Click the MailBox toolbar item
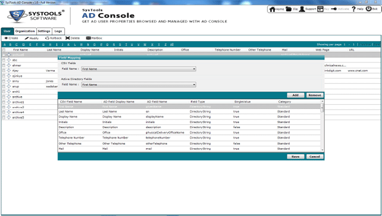Image resolution: width=382 pixels, height=216 pixels. pyautogui.click(x=94, y=38)
